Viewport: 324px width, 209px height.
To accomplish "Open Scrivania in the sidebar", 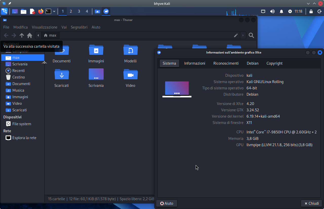I will 23,64.
